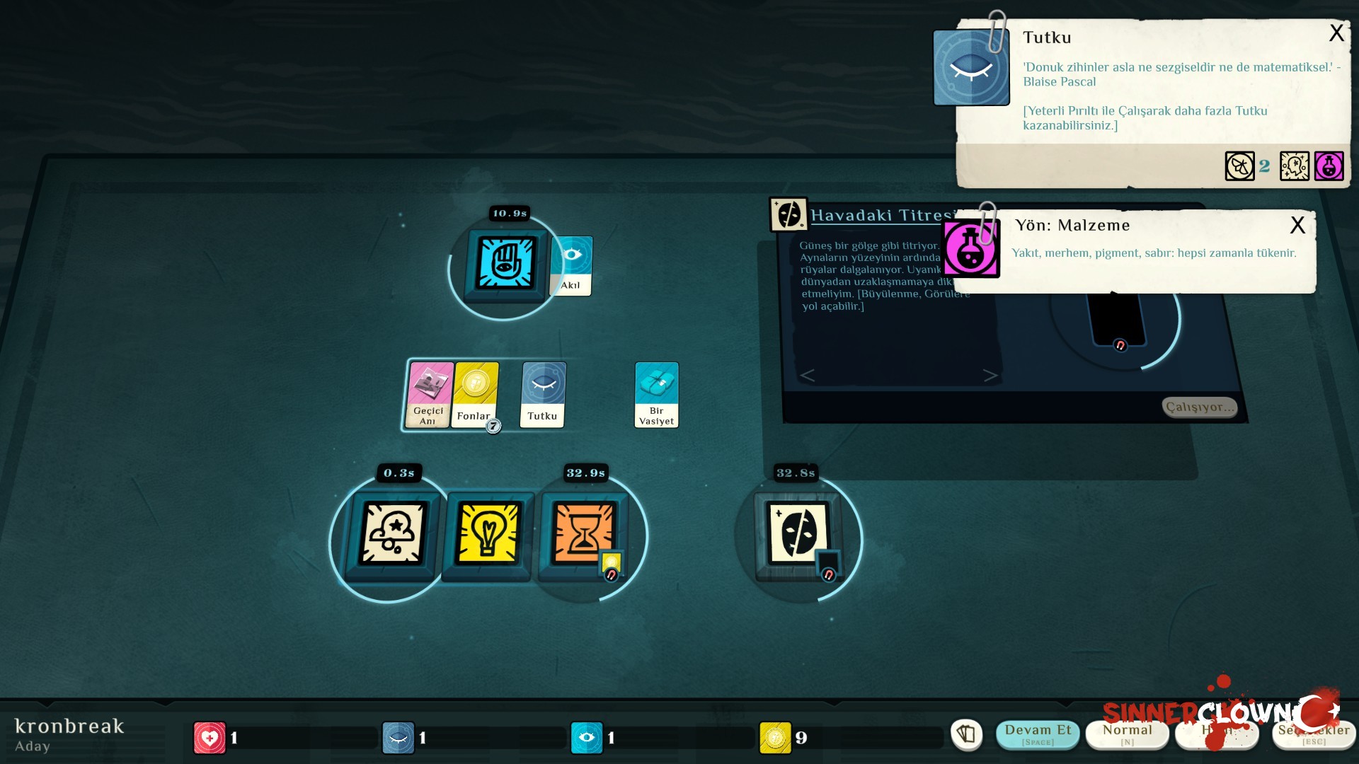
Task: Click the Geçici Anı pink card
Action: click(429, 394)
